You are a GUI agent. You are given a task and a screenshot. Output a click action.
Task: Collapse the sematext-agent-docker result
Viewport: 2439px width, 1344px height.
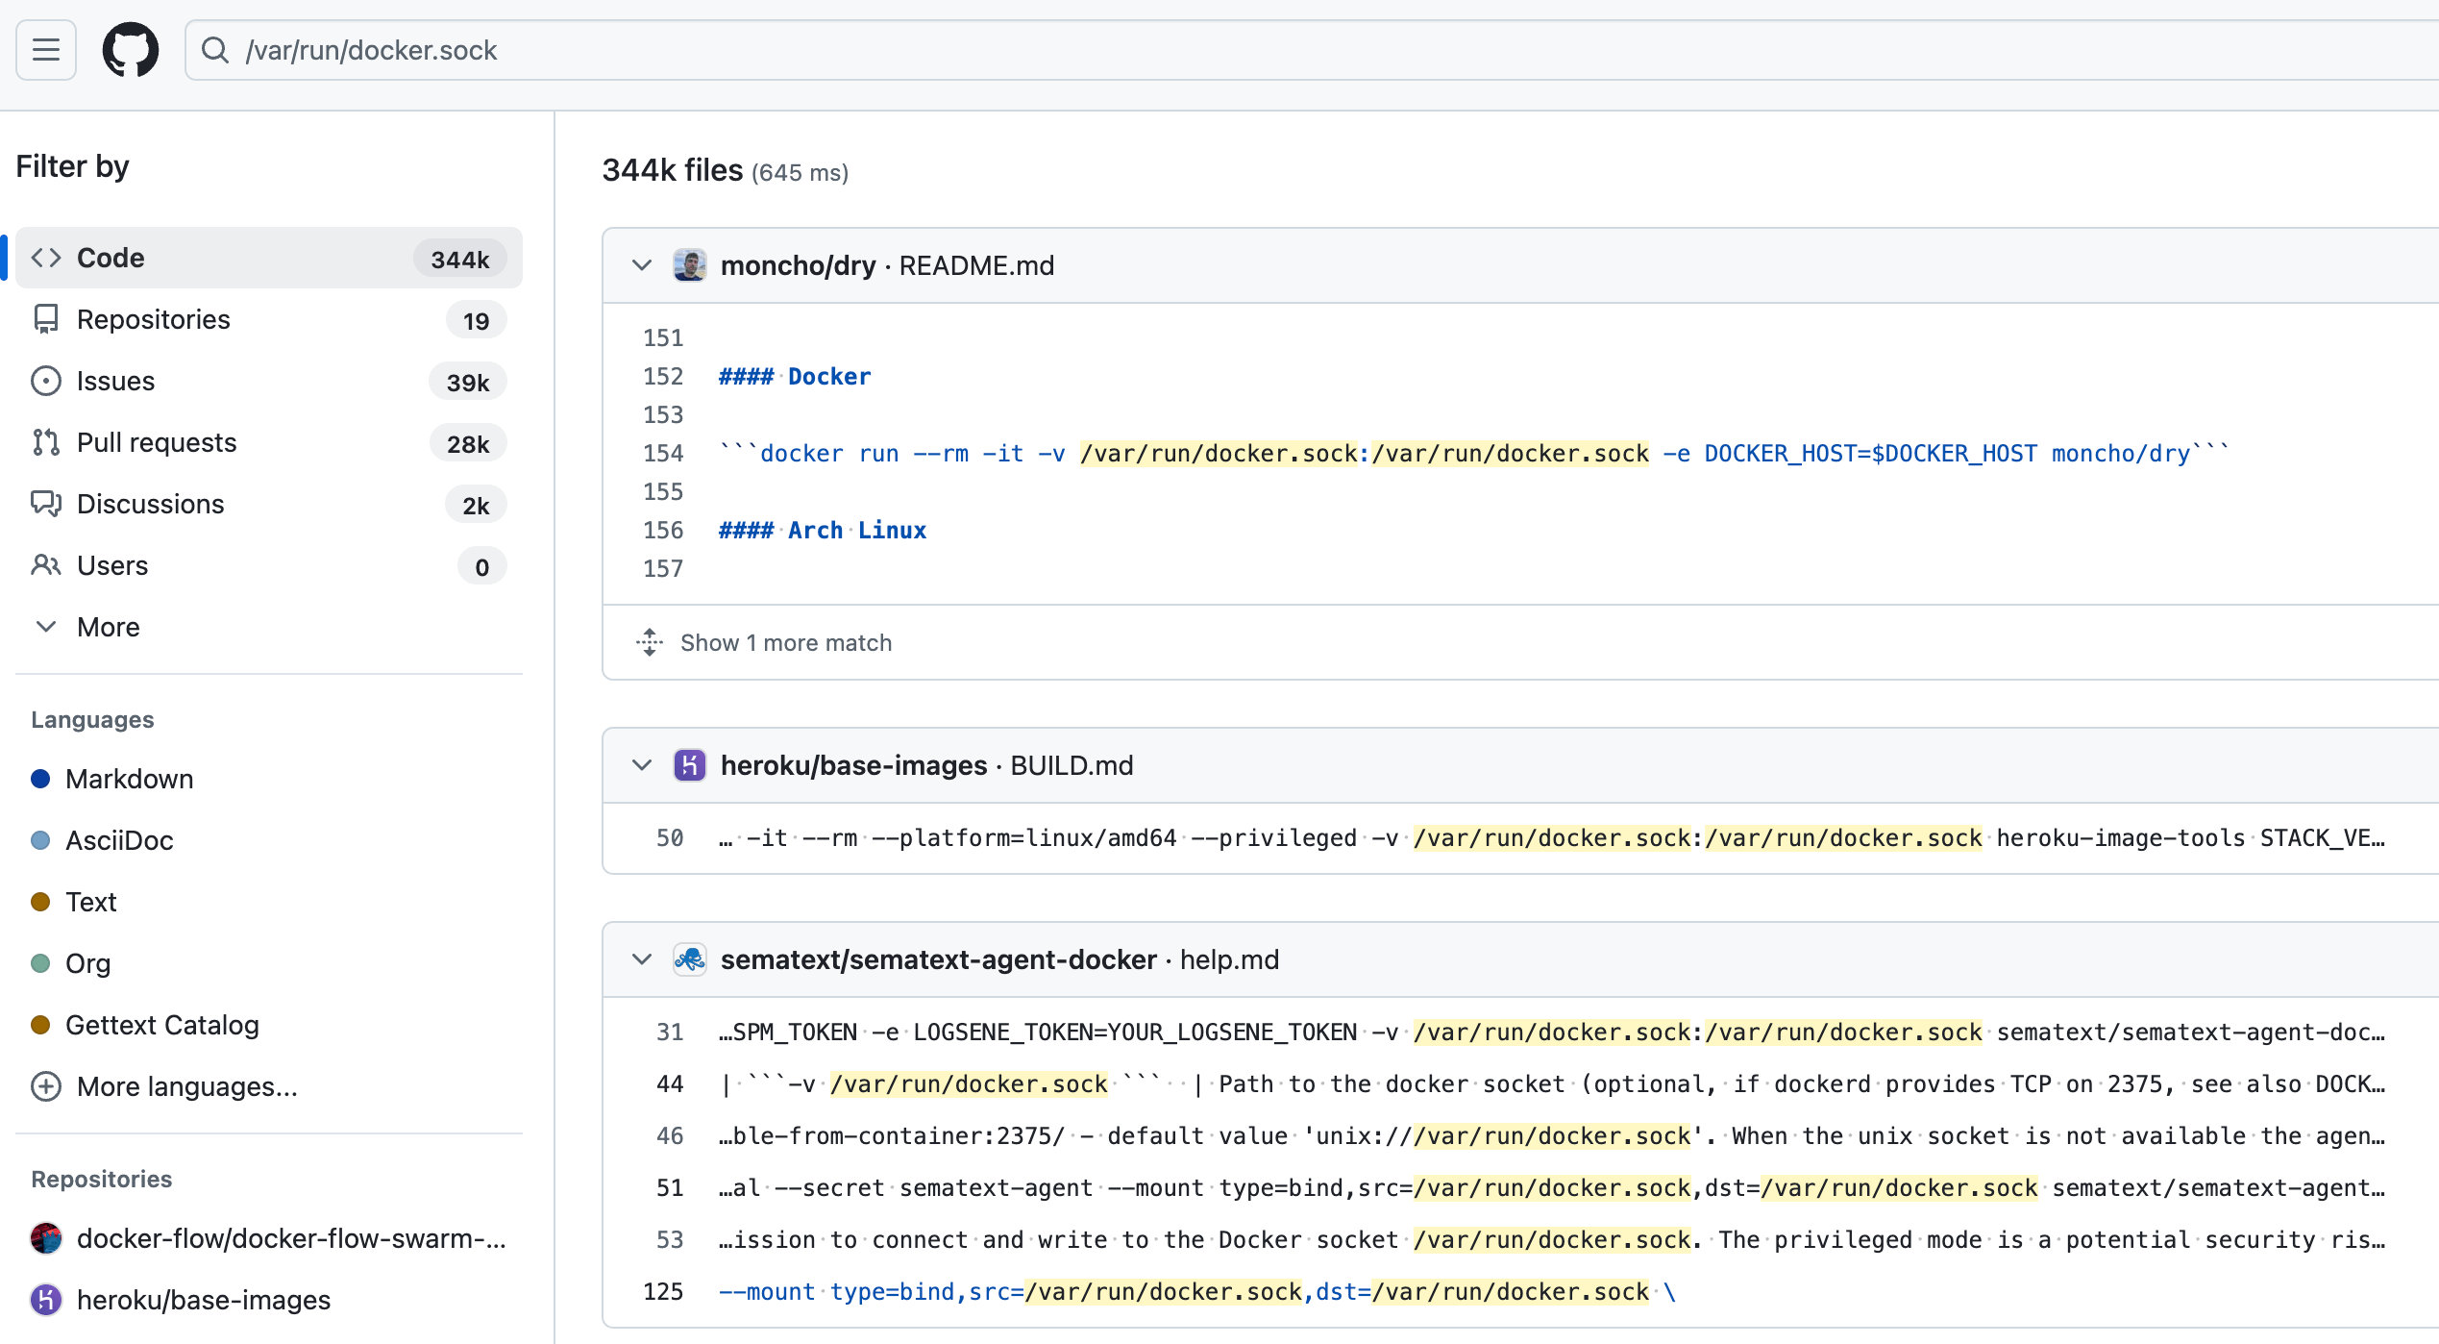click(x=642, y=959)
